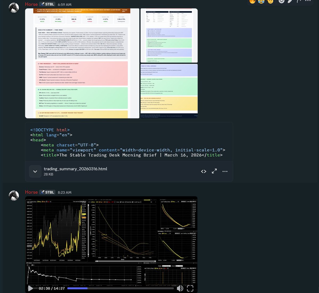Screen dimensions: 319x293
Task: Open the lower-right Morning Brief screenshot thumbnail
Action: click(169, 91)
